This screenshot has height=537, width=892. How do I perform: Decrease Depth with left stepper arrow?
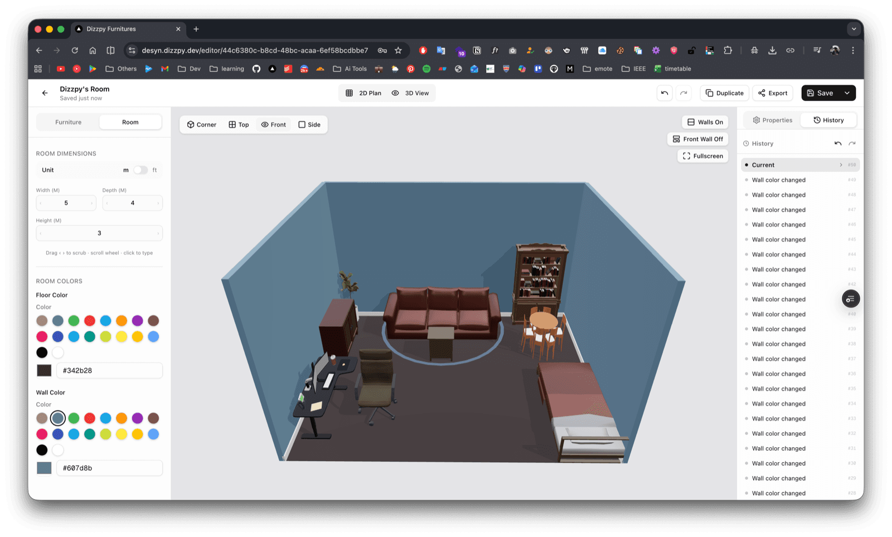[107, 204]
